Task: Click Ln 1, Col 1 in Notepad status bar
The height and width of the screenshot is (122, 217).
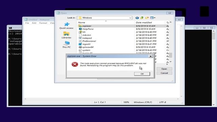Action: tap(100, 102)
